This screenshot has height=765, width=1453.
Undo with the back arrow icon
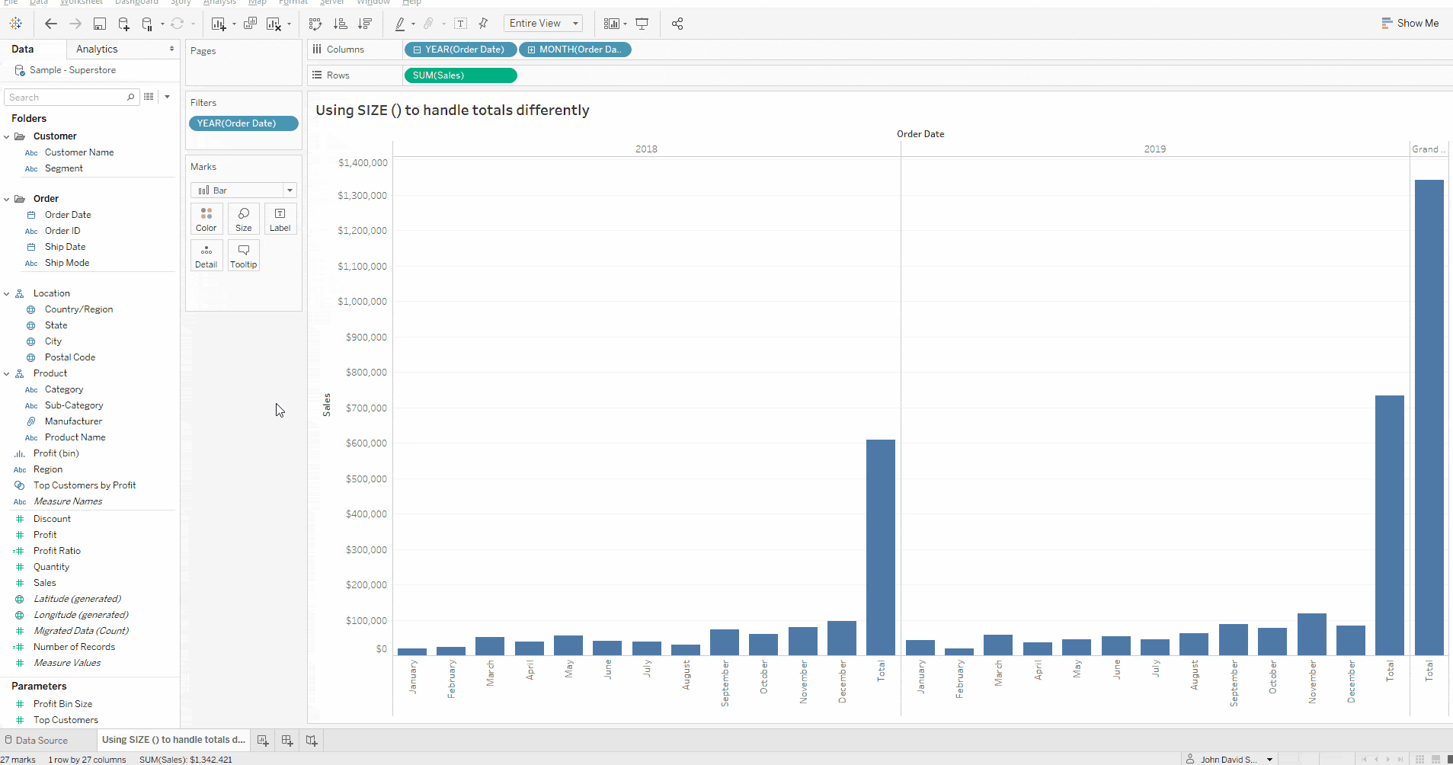51,24
